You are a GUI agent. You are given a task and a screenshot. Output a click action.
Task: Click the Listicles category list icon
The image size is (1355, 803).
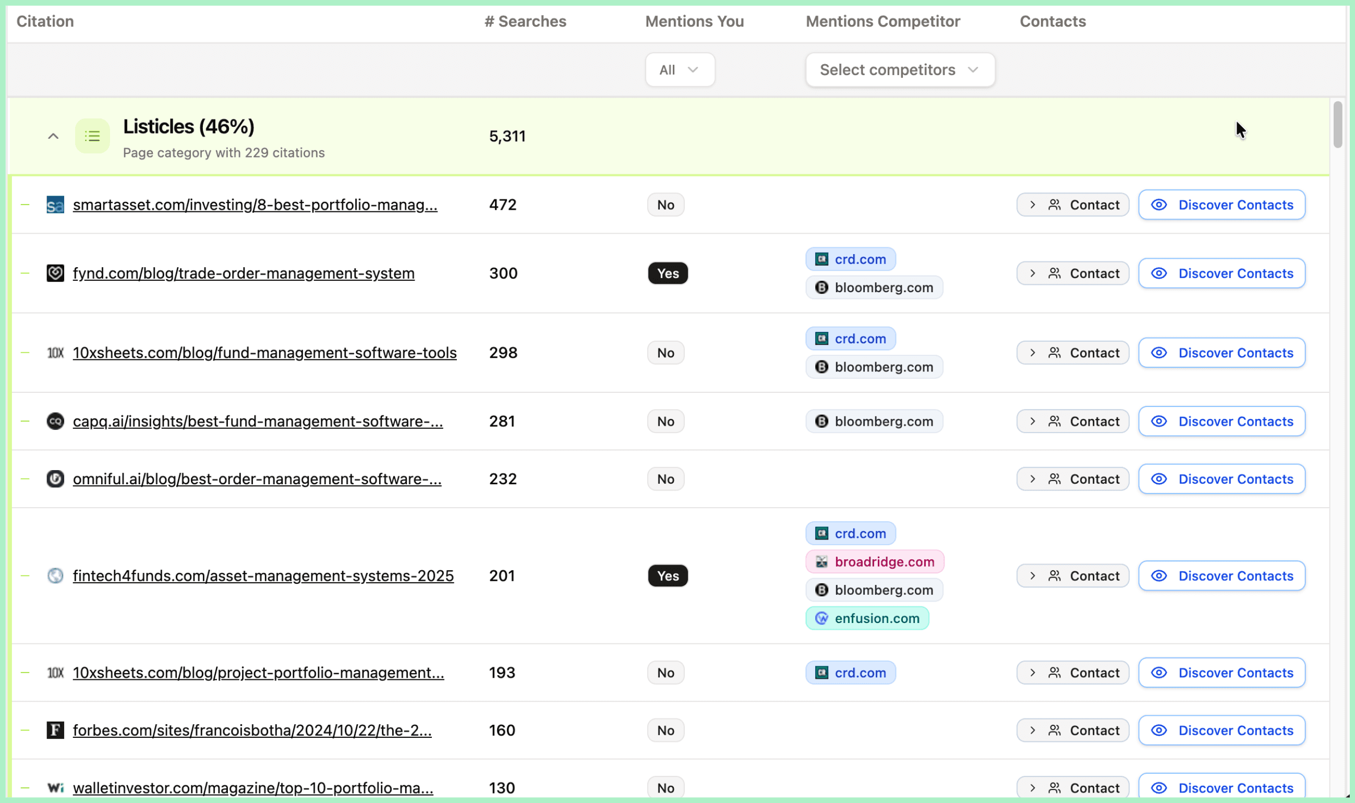pos(92,136)
